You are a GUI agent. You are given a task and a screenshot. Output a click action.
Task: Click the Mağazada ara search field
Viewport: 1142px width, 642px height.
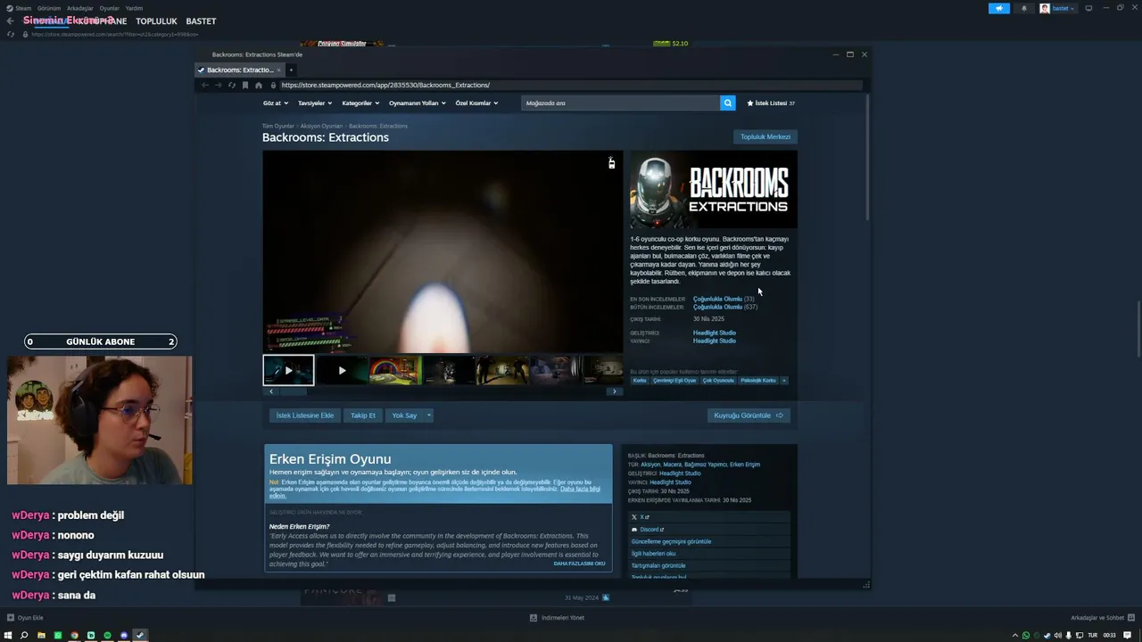(620, 103)
